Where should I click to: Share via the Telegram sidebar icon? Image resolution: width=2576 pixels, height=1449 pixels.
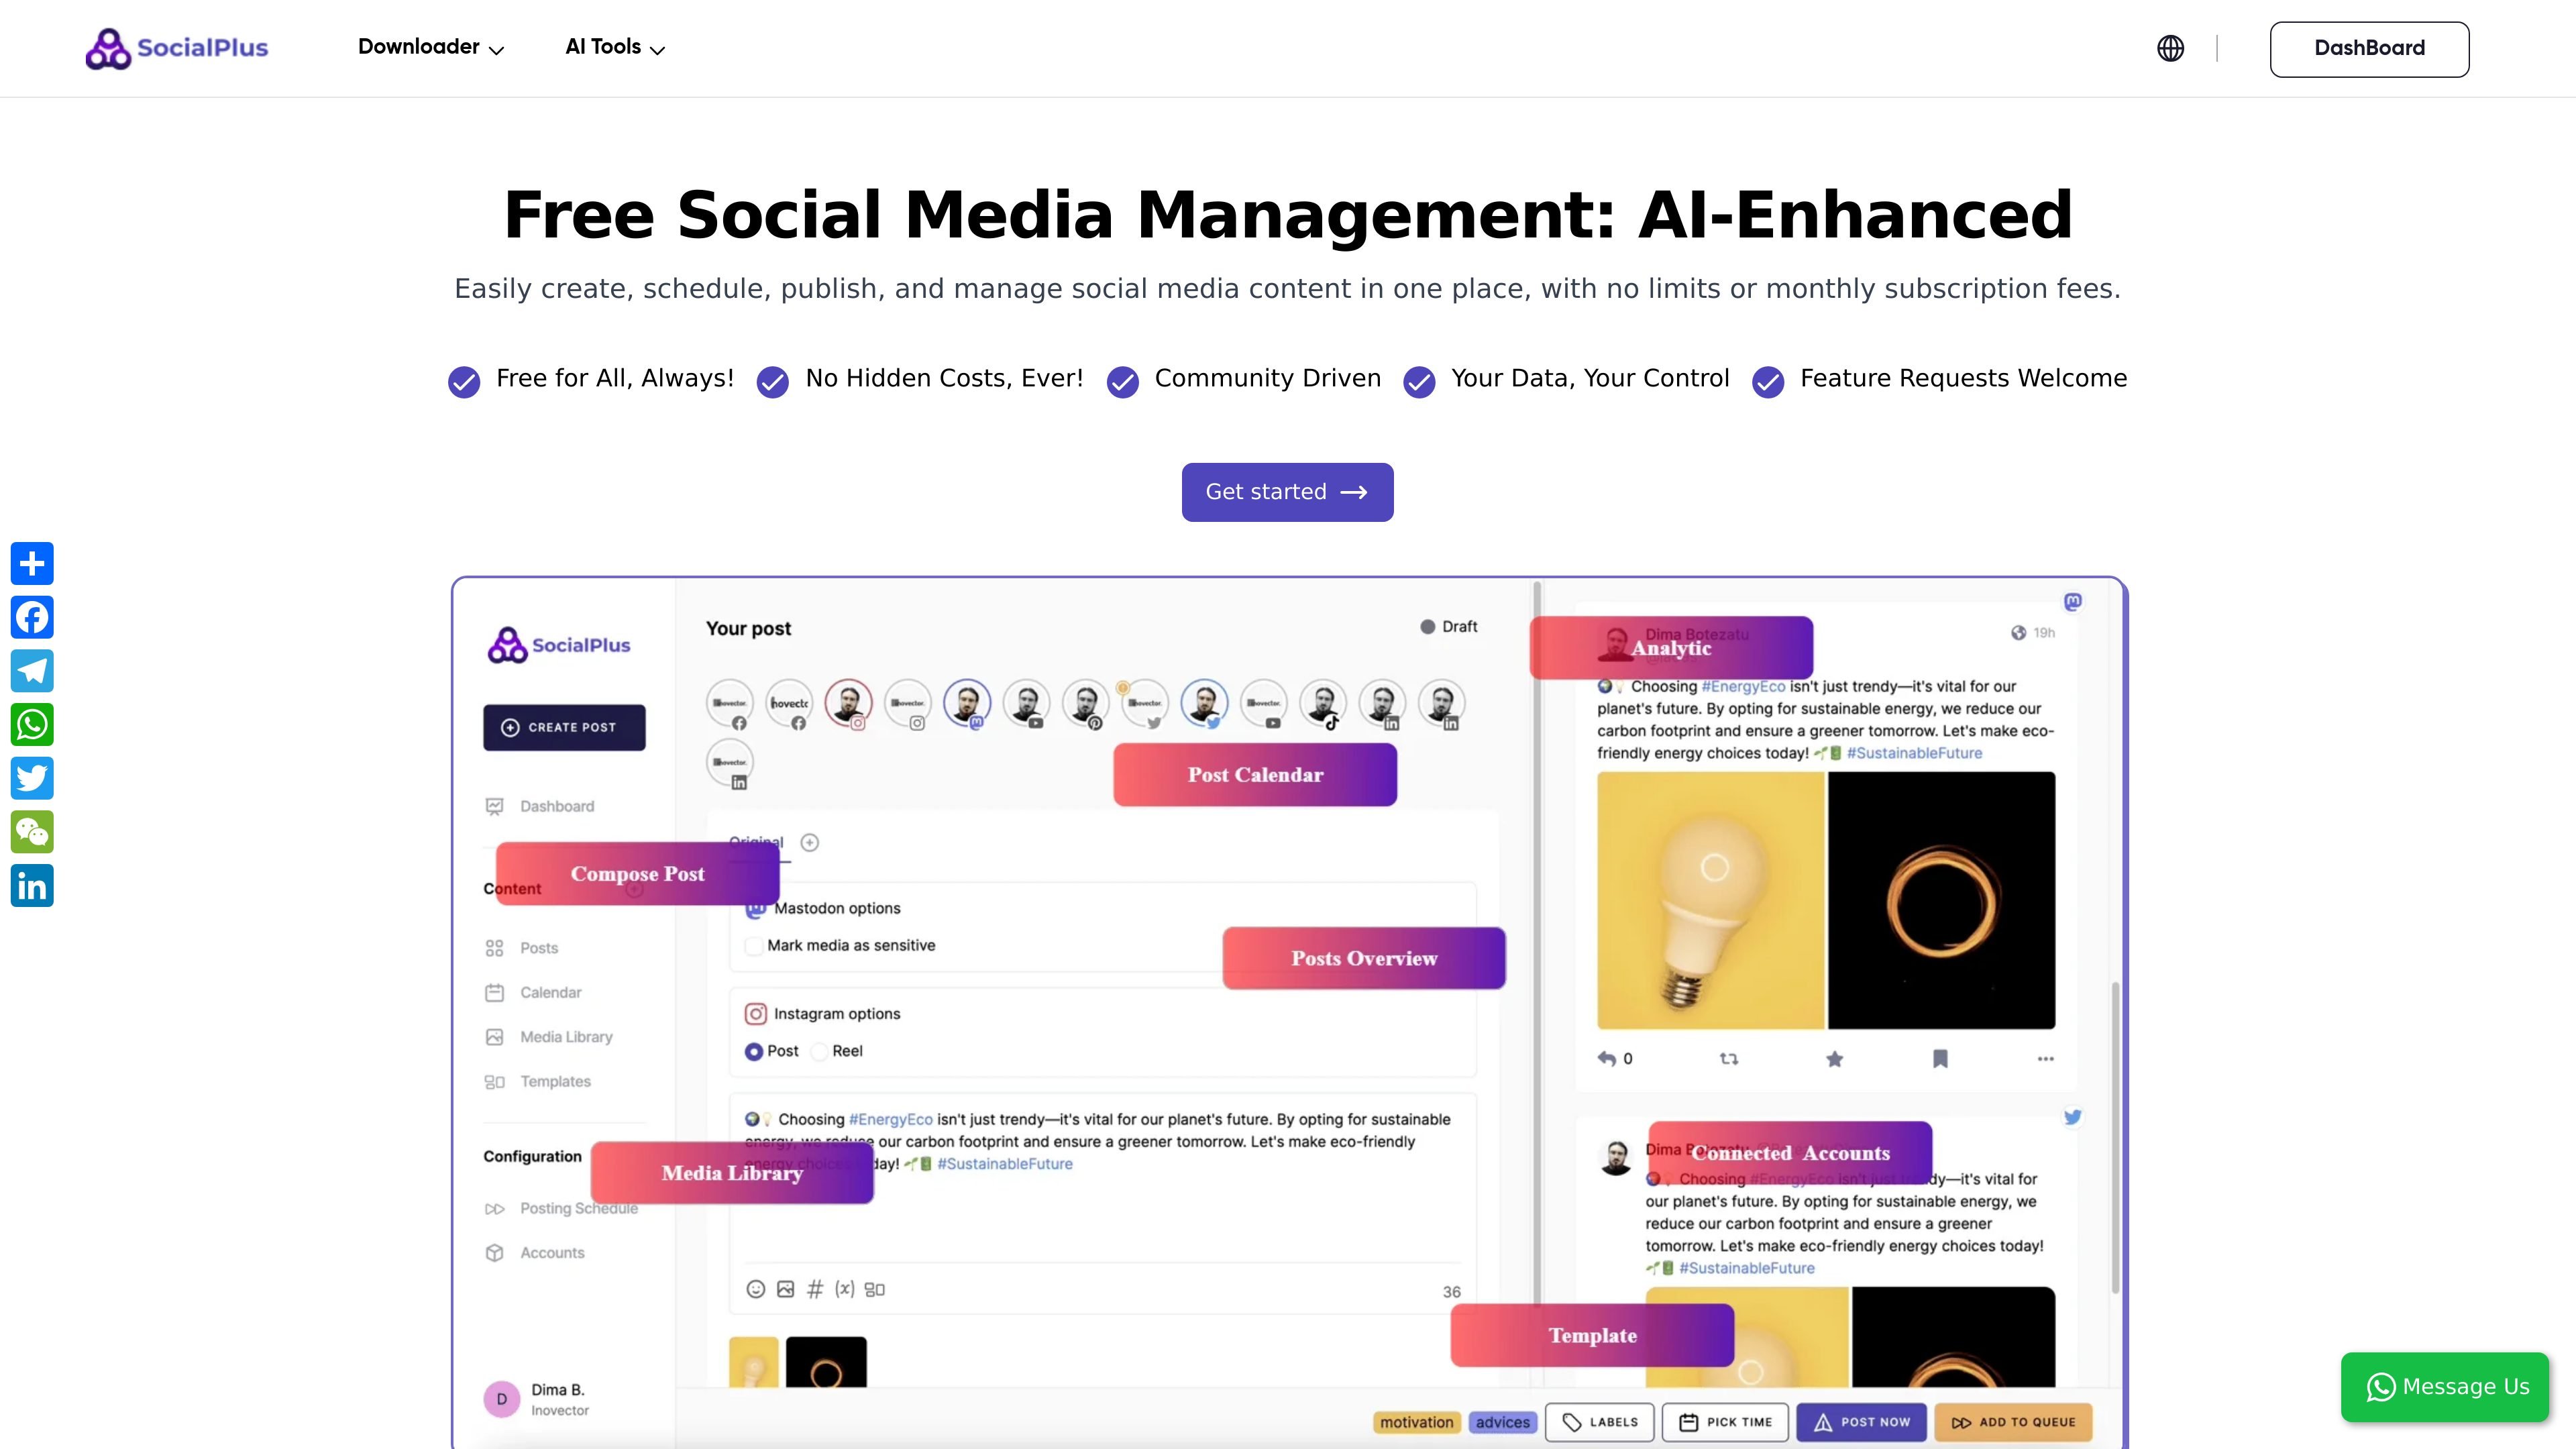[x=32, y=671]
